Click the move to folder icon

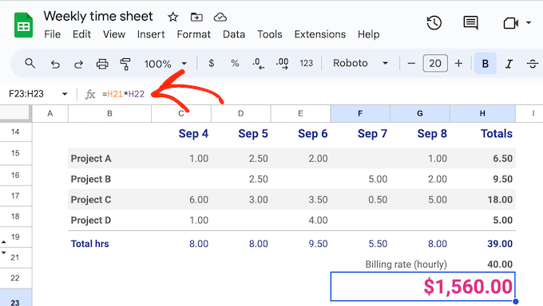pyautogui.click(x=196, y=17)
